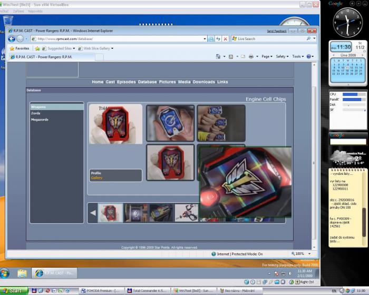Open the Downloads navigation link
The image size is (369, 295).
pos(204,82)
